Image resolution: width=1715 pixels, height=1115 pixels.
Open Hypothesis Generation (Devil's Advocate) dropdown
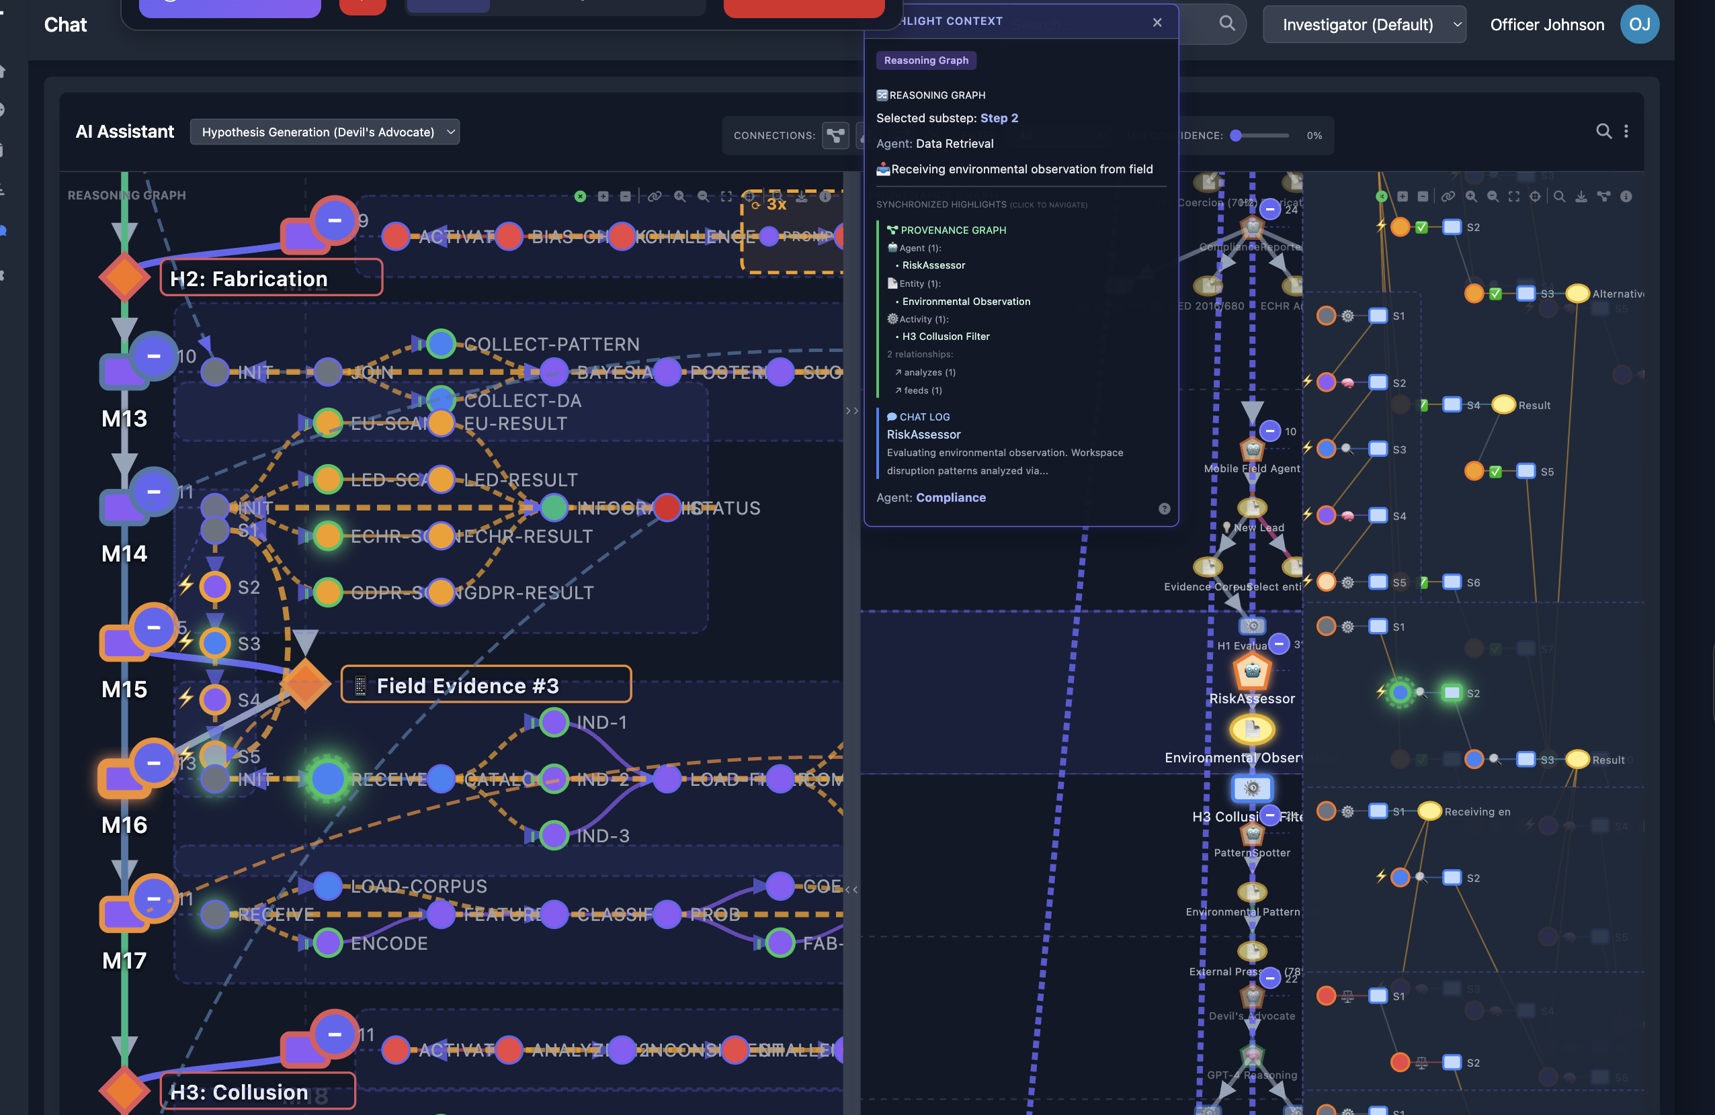click(x=325, y=132)
